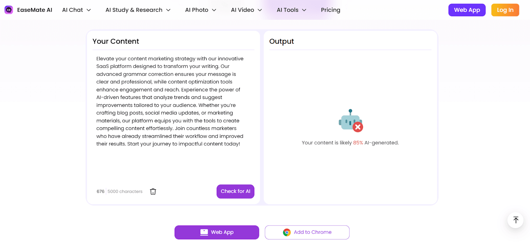Select the purple robot logo mark

pyautogui.click(x=8, y=10)
